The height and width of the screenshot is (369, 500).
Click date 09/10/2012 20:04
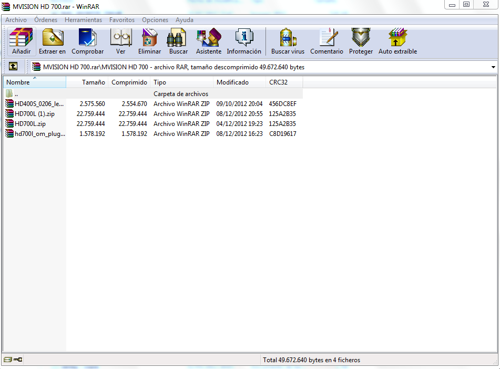pos(239,104)
